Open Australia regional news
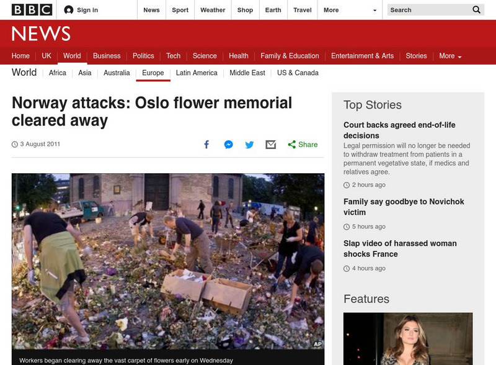This screenshot has width=496, height=365. (x=117, y=73)
